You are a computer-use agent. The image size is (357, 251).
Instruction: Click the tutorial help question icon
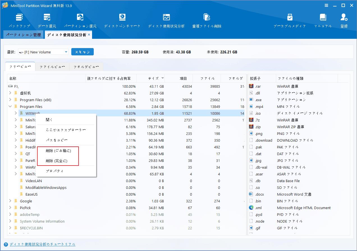6,244
